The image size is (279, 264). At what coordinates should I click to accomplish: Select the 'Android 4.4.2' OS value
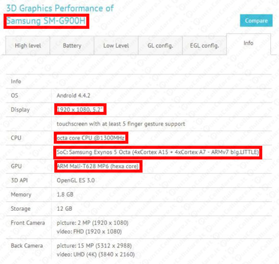73,96
